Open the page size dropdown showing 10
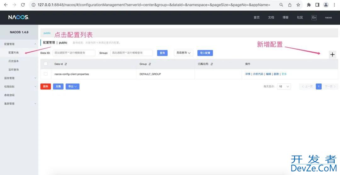 tap(284, 86)
